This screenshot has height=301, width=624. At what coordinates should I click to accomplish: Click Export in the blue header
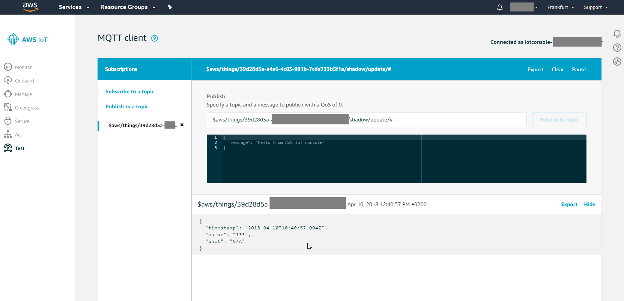coord(535,69)
